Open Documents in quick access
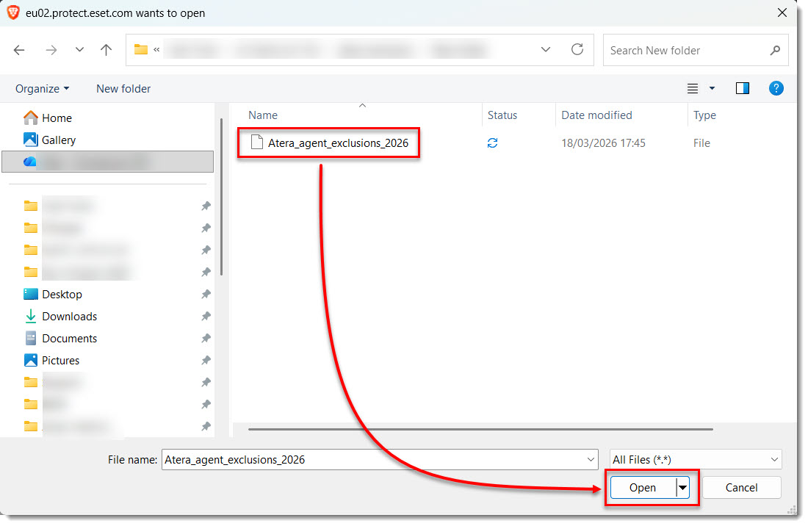This screenshot has width=808, height=526. pos(69,339)
